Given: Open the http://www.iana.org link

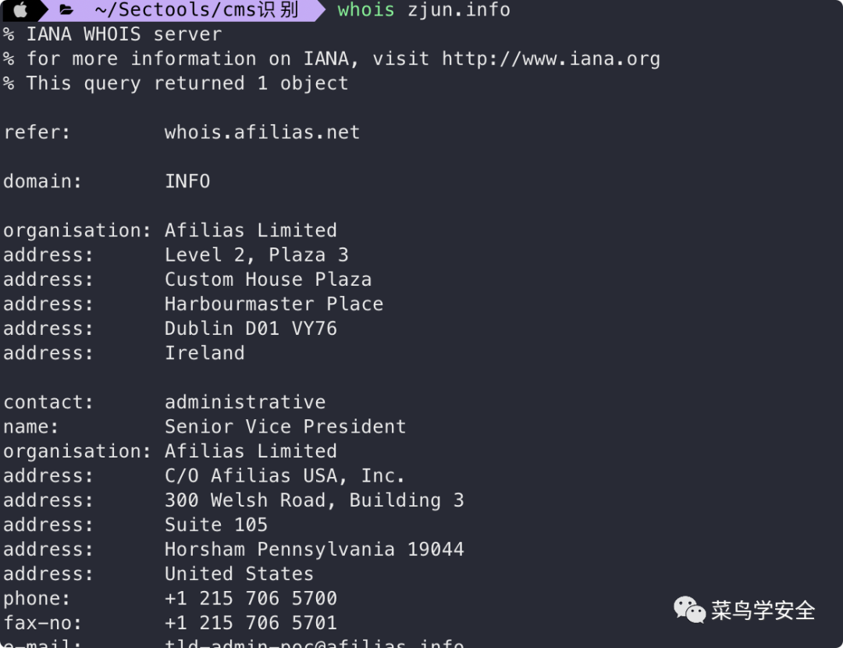Looking at the screenshot, I should point(550,59).
